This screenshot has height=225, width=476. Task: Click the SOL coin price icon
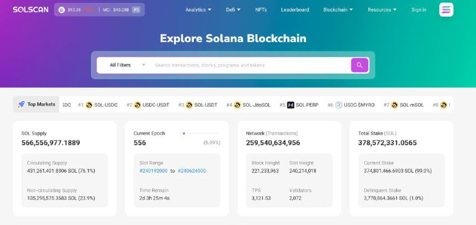point(61,10)
